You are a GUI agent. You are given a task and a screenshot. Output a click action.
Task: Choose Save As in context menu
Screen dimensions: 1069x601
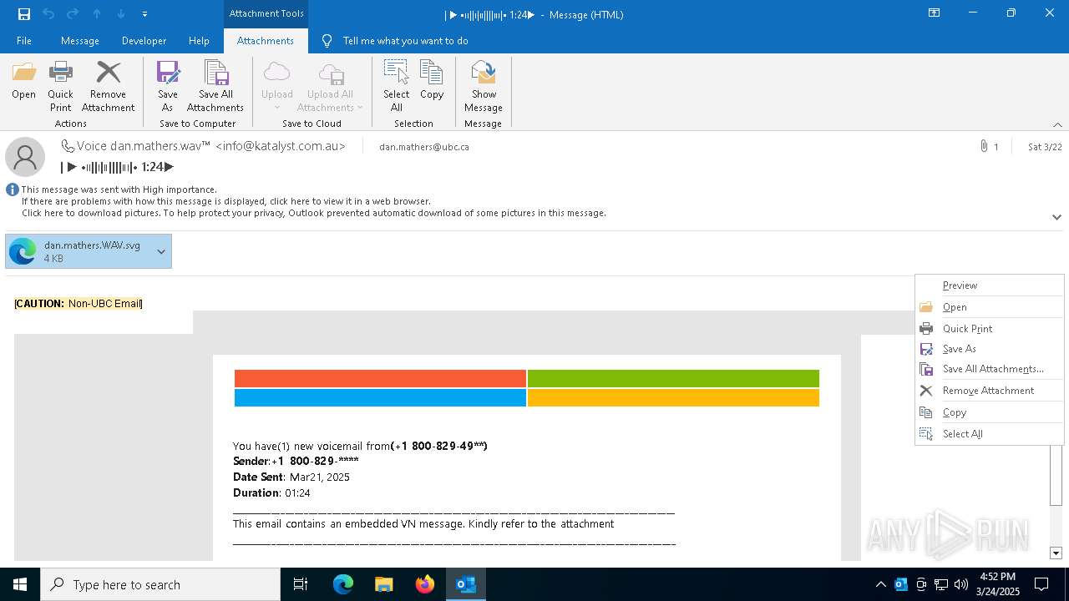990,349
